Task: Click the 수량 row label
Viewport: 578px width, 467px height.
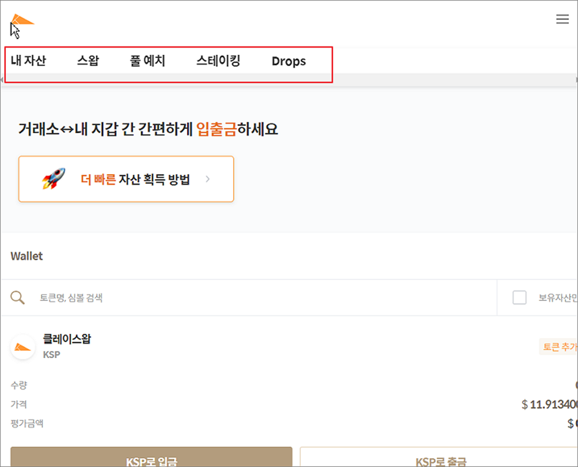Action: pos(19,385)
